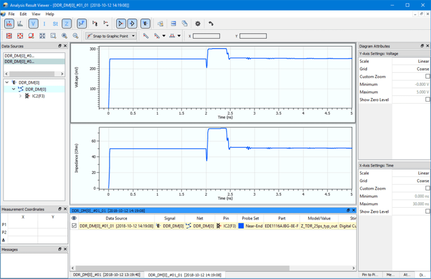Click the undo arrow icon on toolbar
Screen dimensions: 431x279
click(x=210, y=24)
